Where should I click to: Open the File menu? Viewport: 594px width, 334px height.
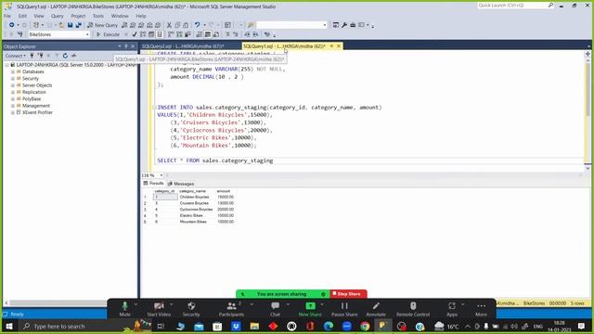click(7, 16)
